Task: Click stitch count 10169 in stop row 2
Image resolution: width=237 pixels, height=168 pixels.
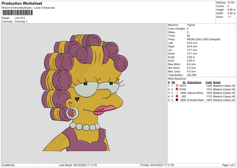Action: click(182, 89)
